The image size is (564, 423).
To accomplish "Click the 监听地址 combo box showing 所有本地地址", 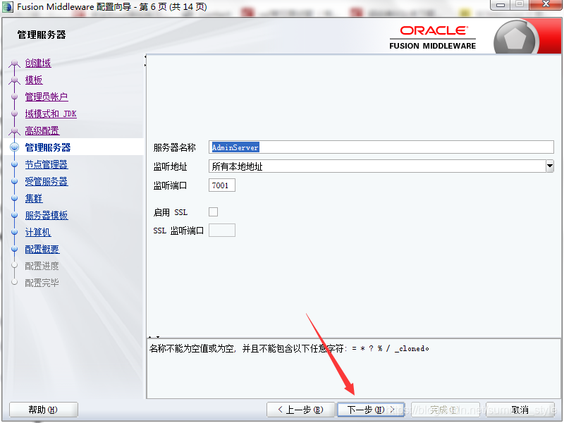I will (x=381, y=166).
